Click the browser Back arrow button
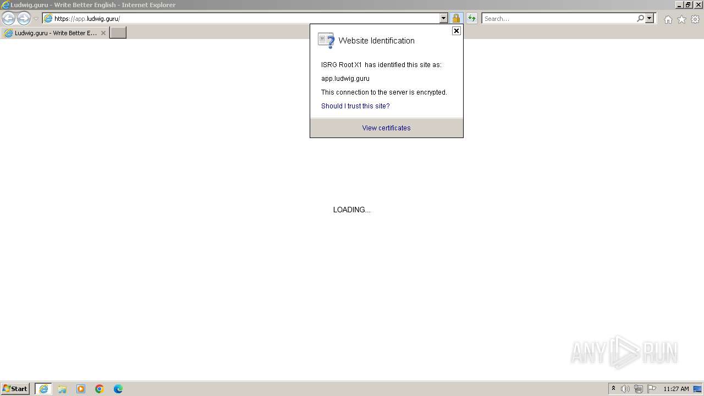704x396 pixels. [x=8, y=19]
